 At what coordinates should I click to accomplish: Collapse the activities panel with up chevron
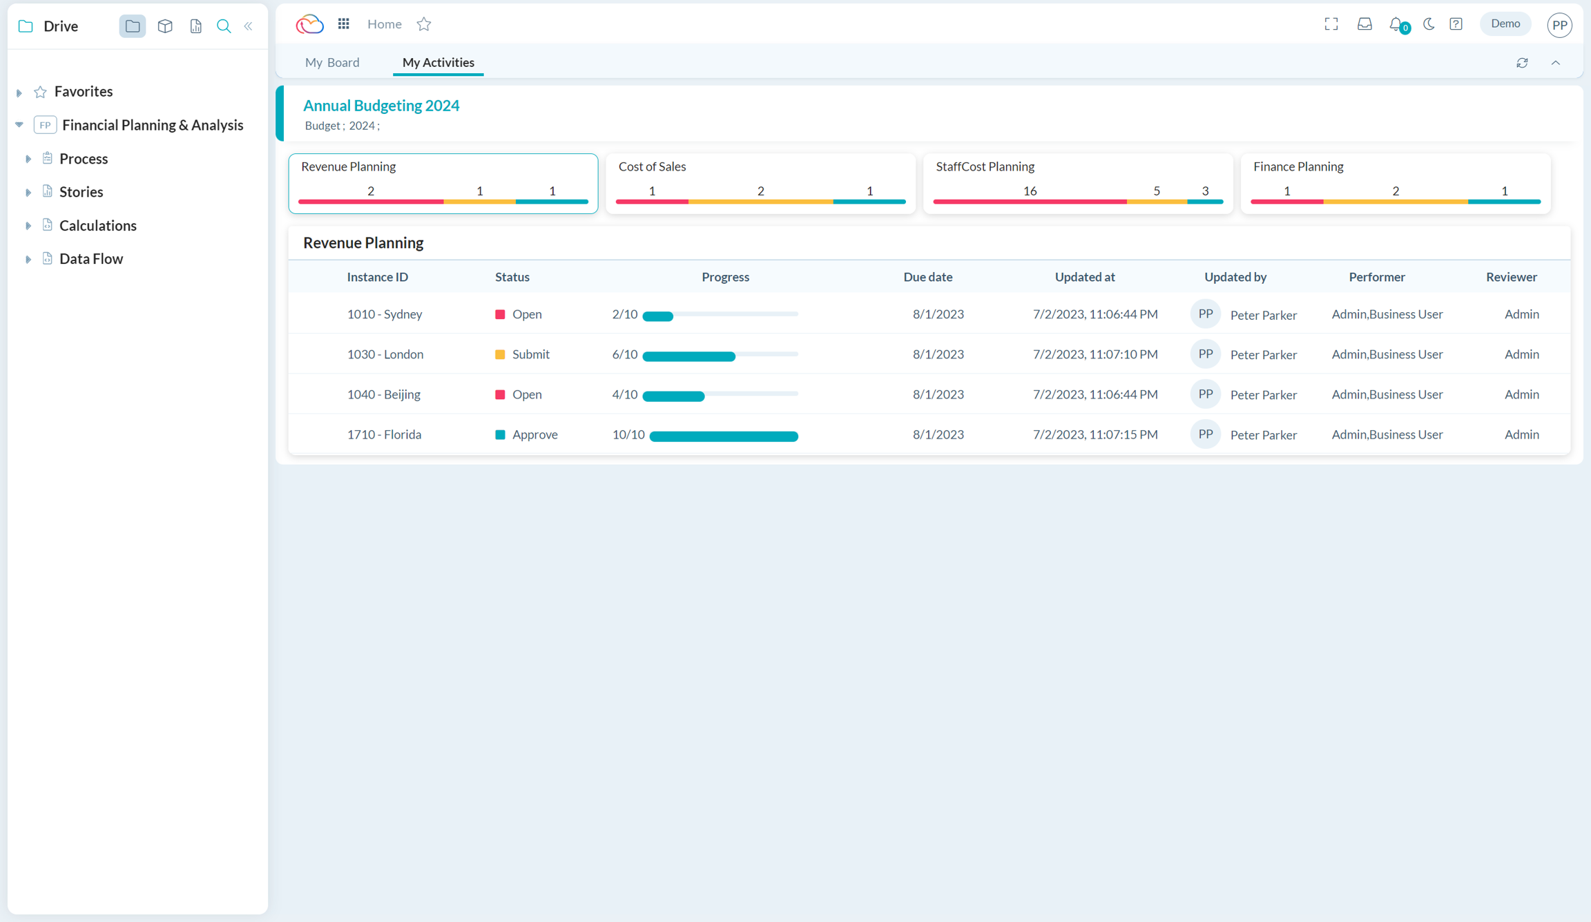click(1556, 63)
